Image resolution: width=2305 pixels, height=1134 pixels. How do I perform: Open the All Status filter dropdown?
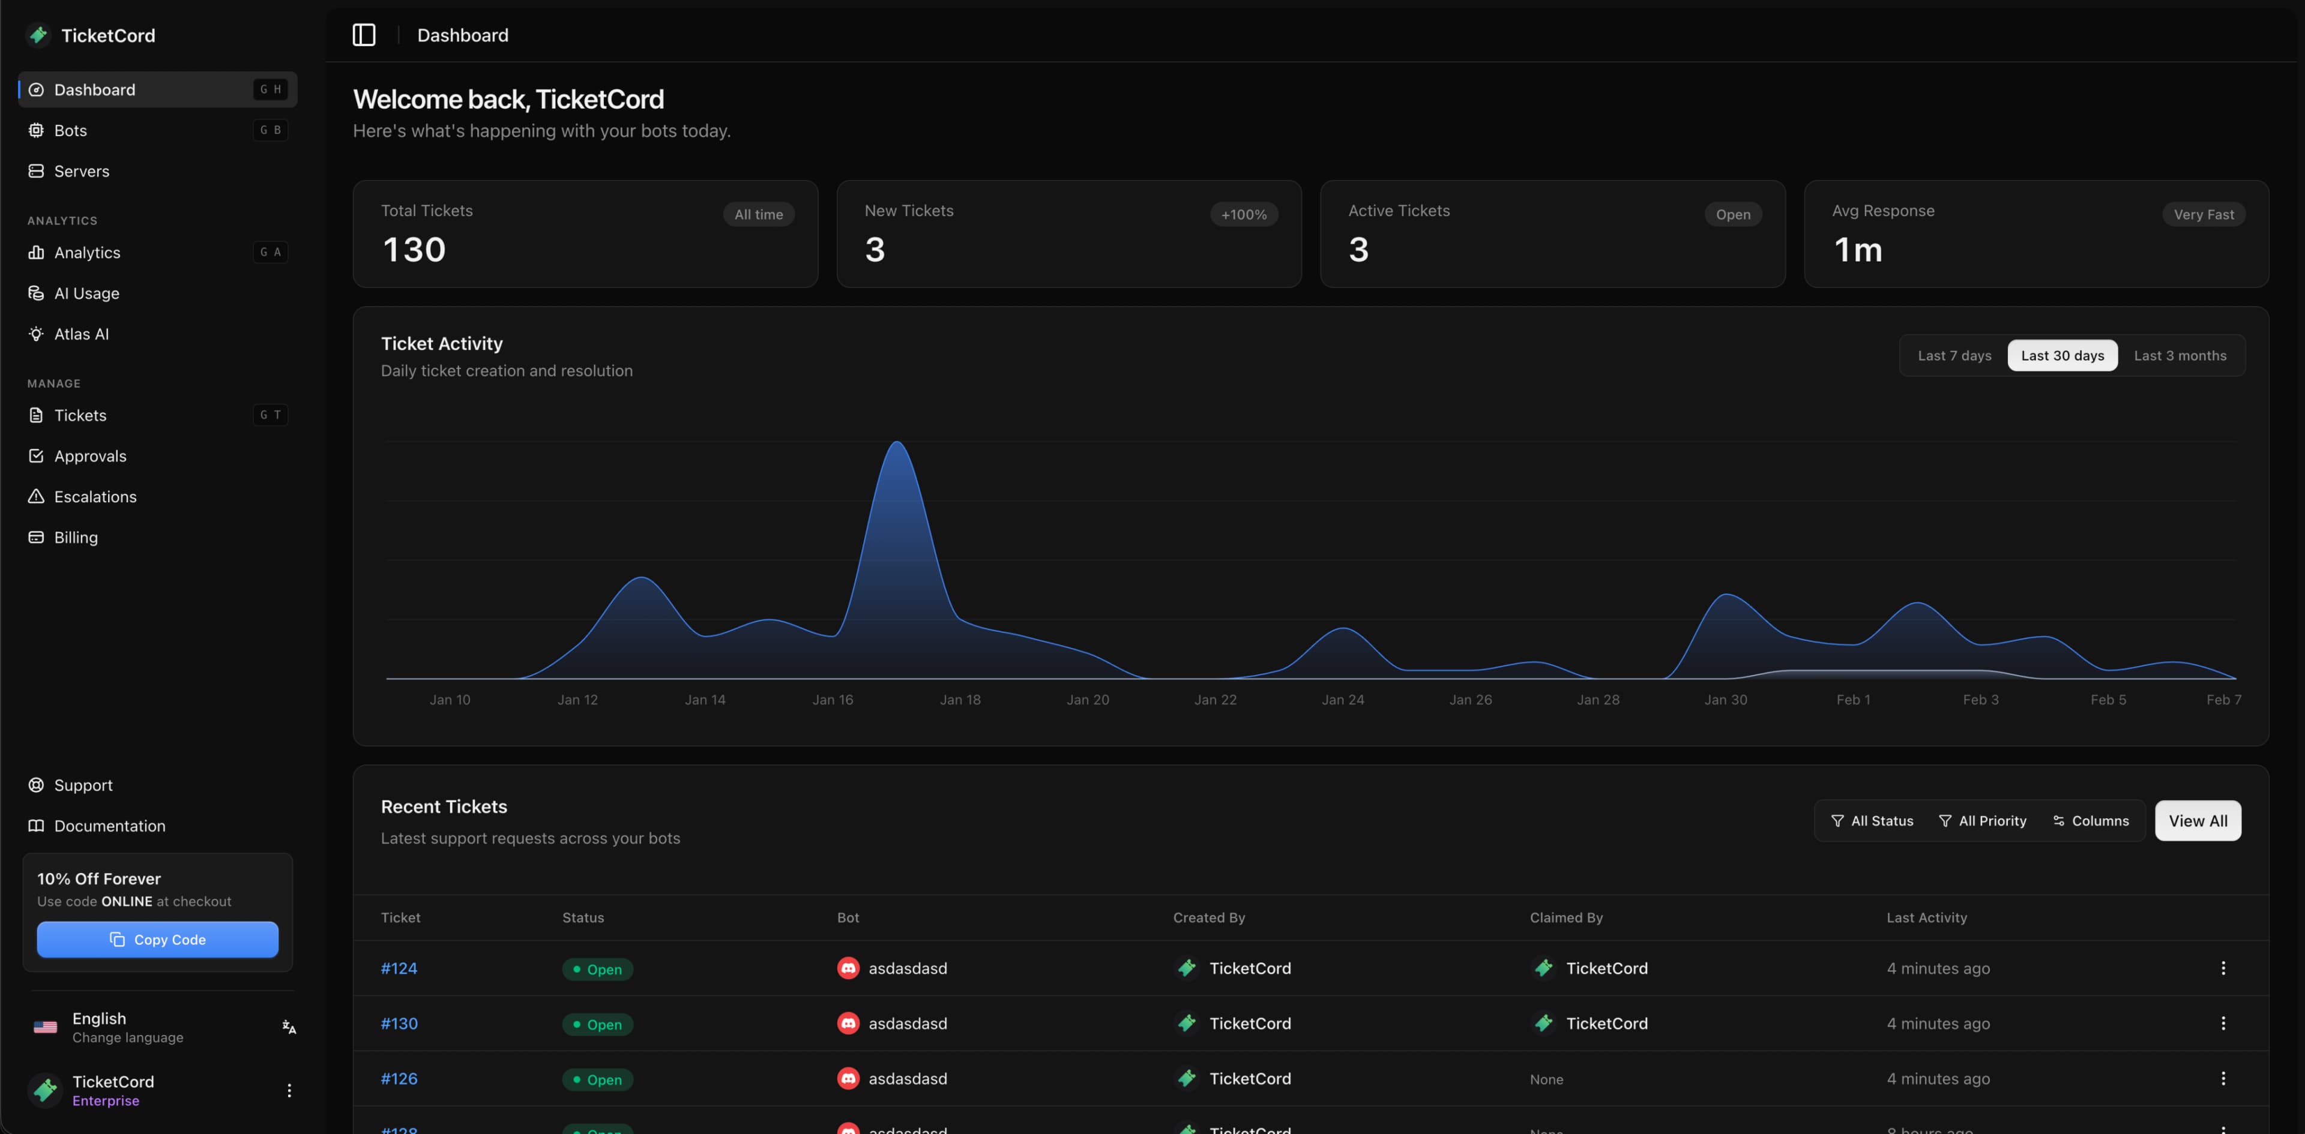[1872, 821]
